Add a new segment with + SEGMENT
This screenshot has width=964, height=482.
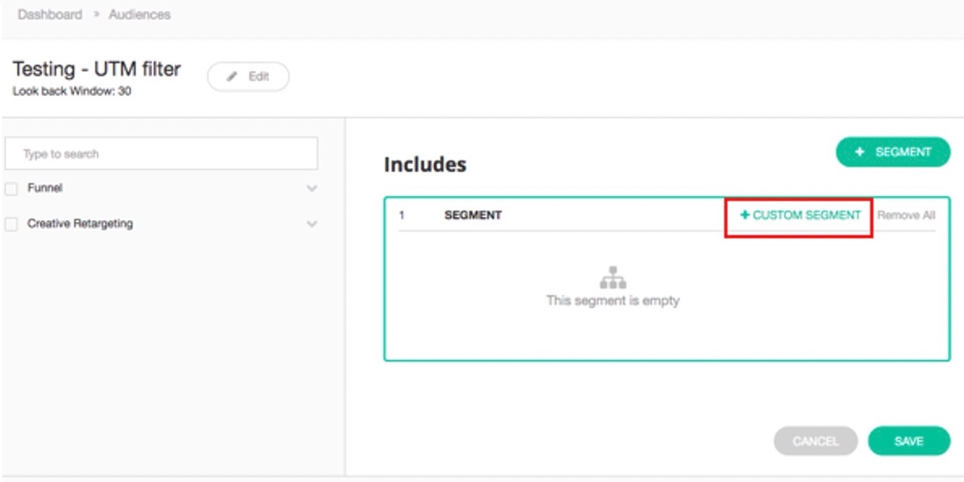[x=892, y=152]
